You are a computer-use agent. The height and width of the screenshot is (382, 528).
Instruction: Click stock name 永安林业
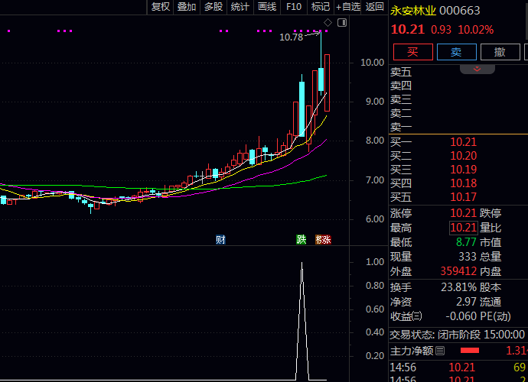[x=413, y=11]
